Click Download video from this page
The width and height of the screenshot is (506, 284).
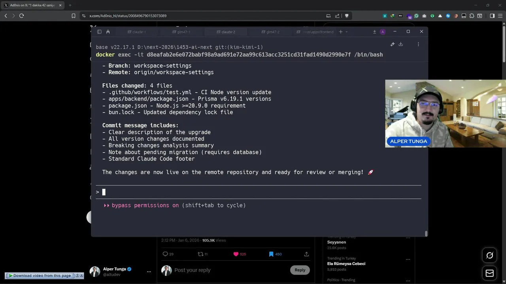tap(40, 276)
